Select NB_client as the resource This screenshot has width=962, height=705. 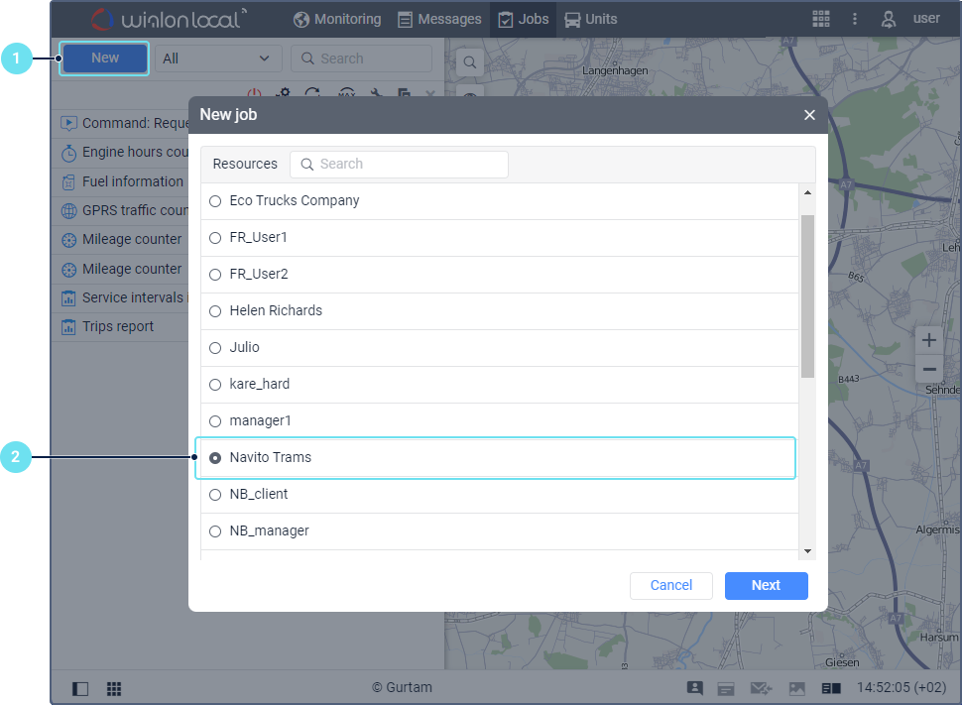[215, 495]
